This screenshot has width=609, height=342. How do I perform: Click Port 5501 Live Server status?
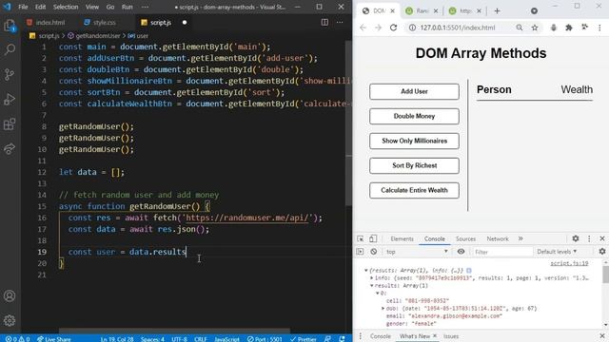click(265, 339)
